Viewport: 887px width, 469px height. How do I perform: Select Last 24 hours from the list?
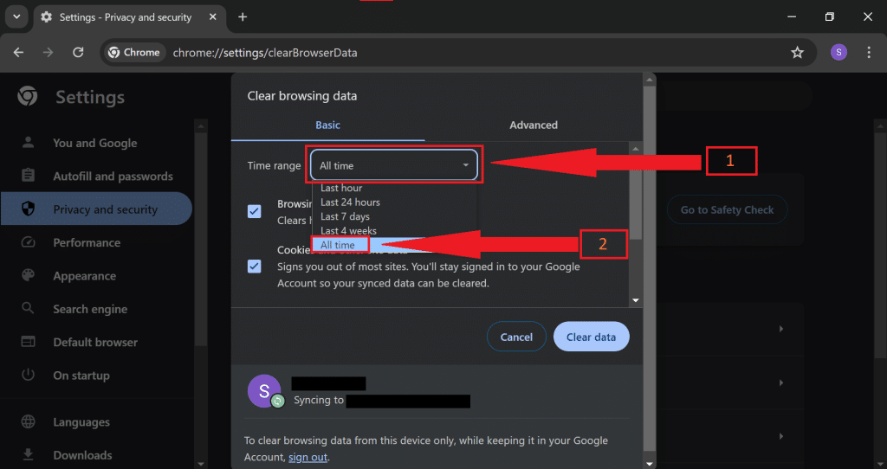(350, 202)
